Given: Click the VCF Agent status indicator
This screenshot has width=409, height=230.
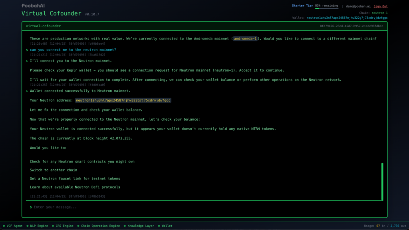Looking at the screenshot, I should (x=12, y=226).
